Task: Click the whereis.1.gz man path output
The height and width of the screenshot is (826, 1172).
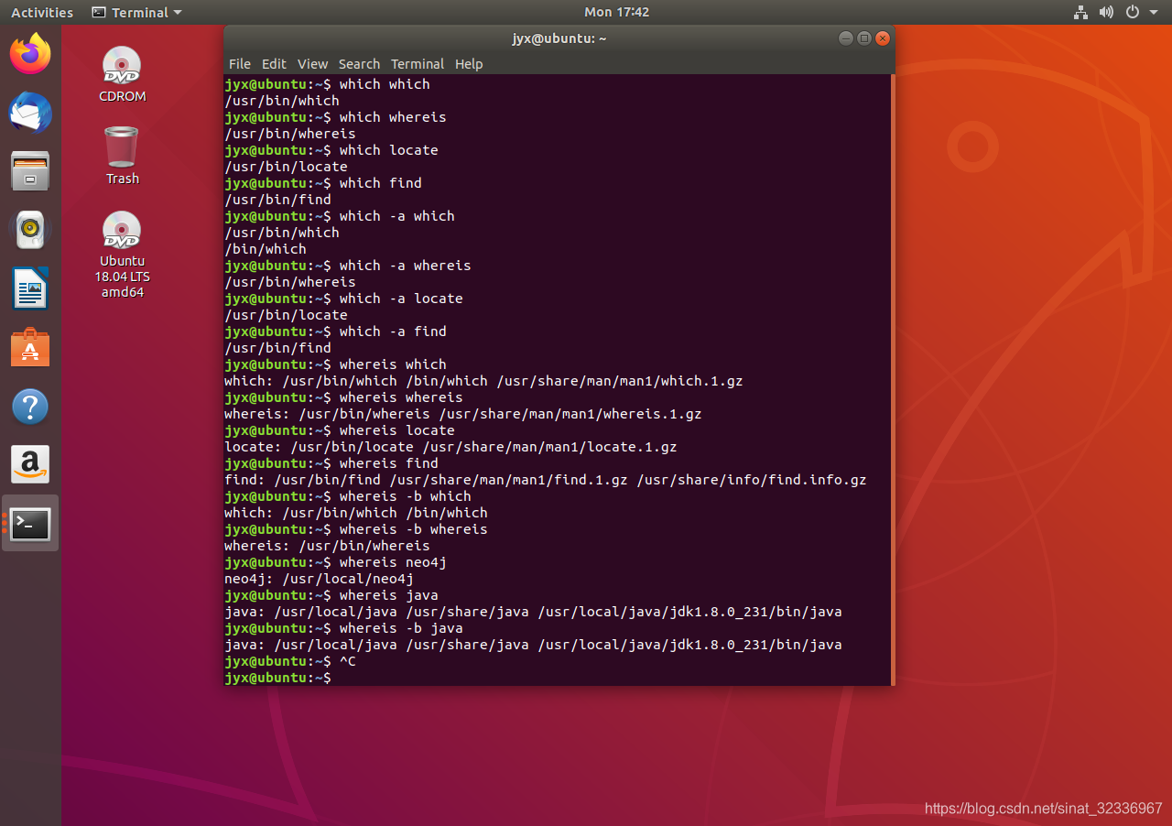Action: [x=570, y=414]
